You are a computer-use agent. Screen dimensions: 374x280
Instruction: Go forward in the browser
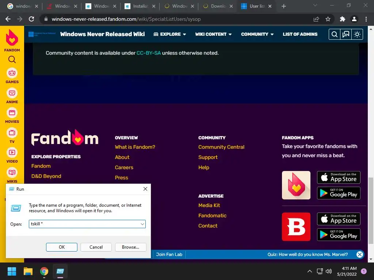coord(20,19)
